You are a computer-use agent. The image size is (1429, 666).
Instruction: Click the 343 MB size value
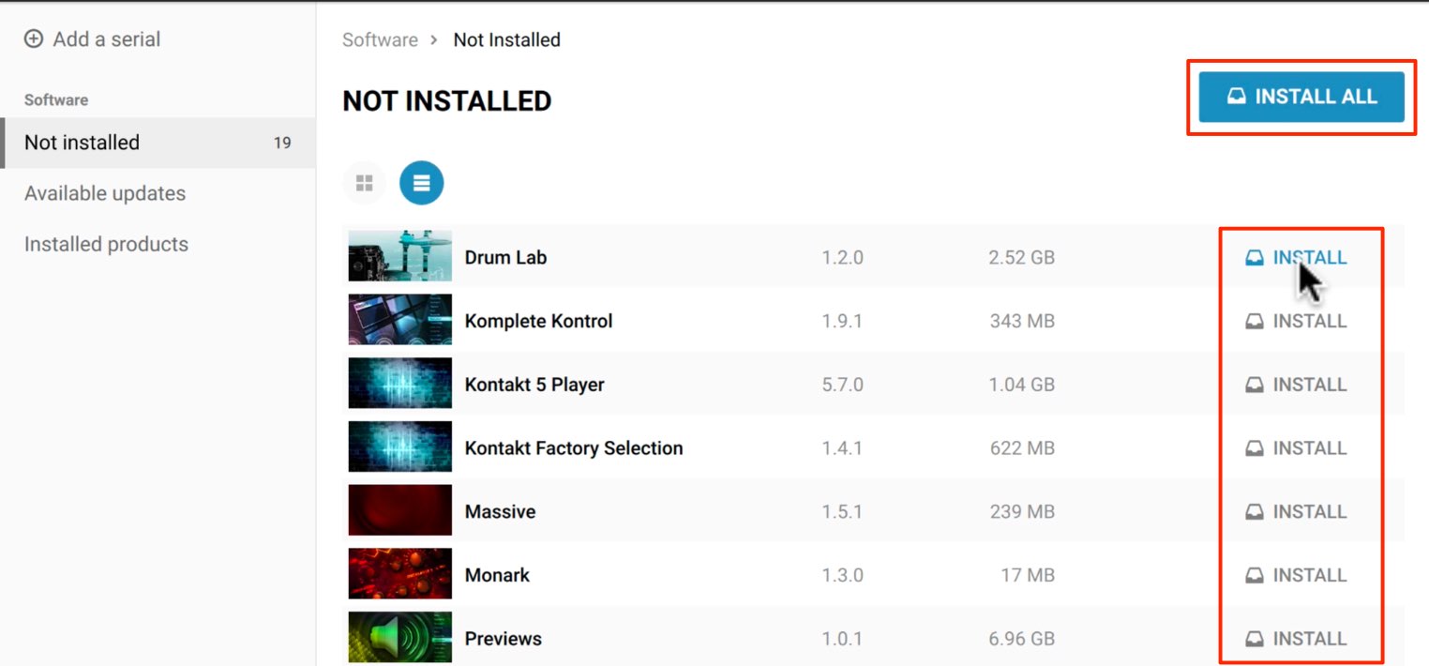point(1022,321)
